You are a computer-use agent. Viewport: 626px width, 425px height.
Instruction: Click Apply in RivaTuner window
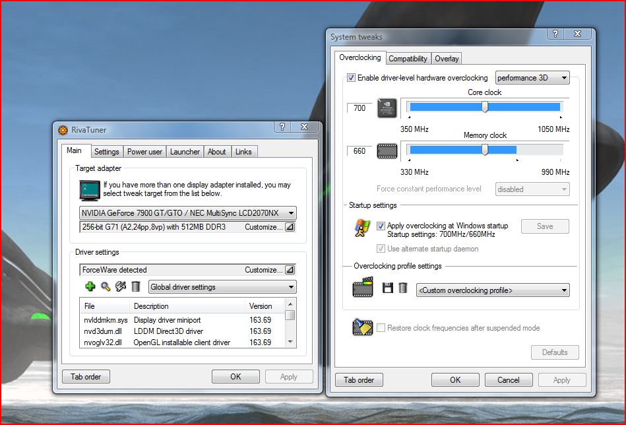[289, 377]
